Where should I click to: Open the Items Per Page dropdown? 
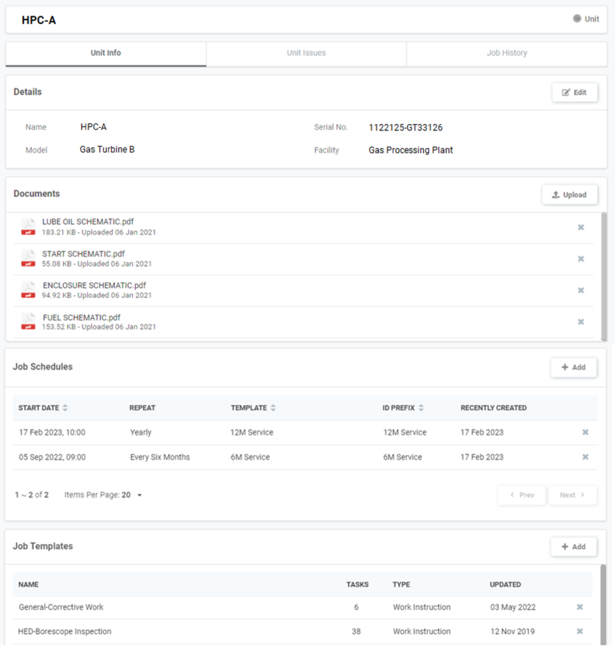(x=139, y=495)
